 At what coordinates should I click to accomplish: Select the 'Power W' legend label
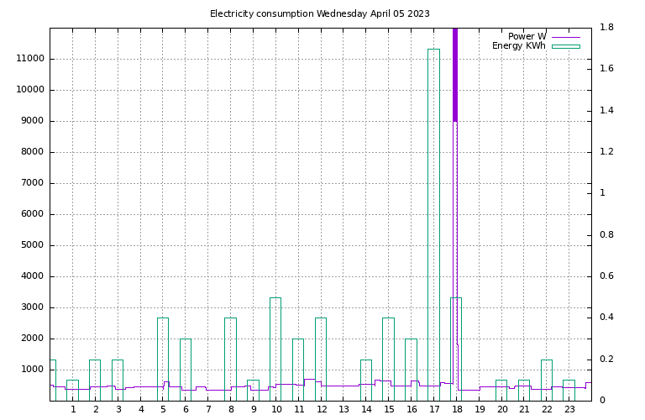(527, 36)
